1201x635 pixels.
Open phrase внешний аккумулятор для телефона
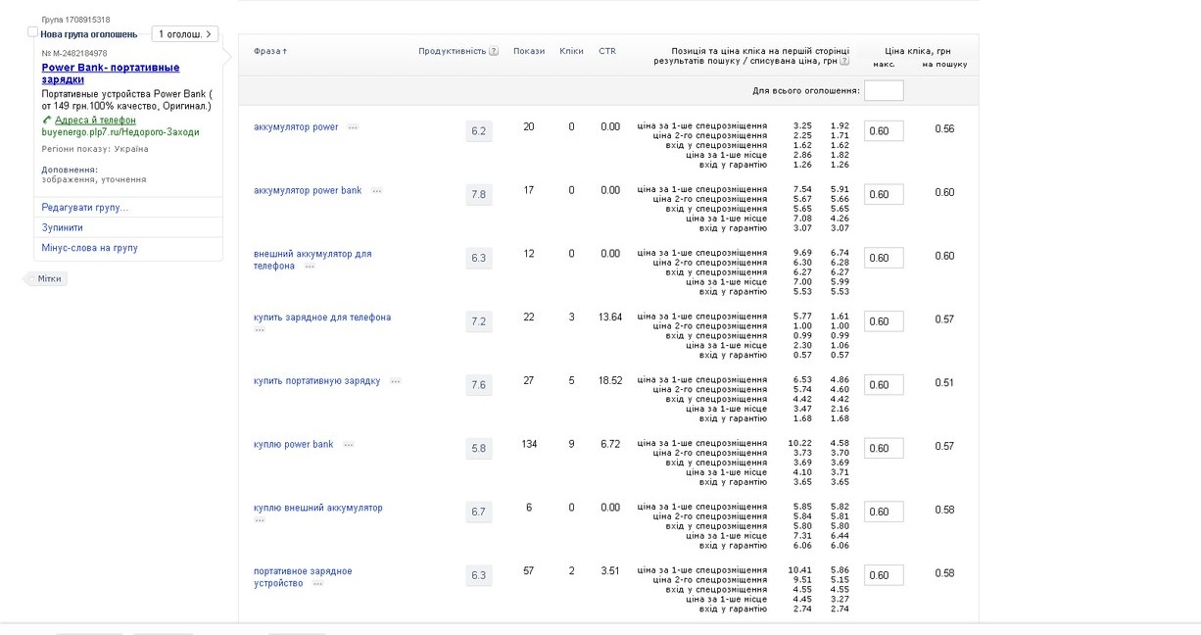pyautogui.click(x=312, y=260)
